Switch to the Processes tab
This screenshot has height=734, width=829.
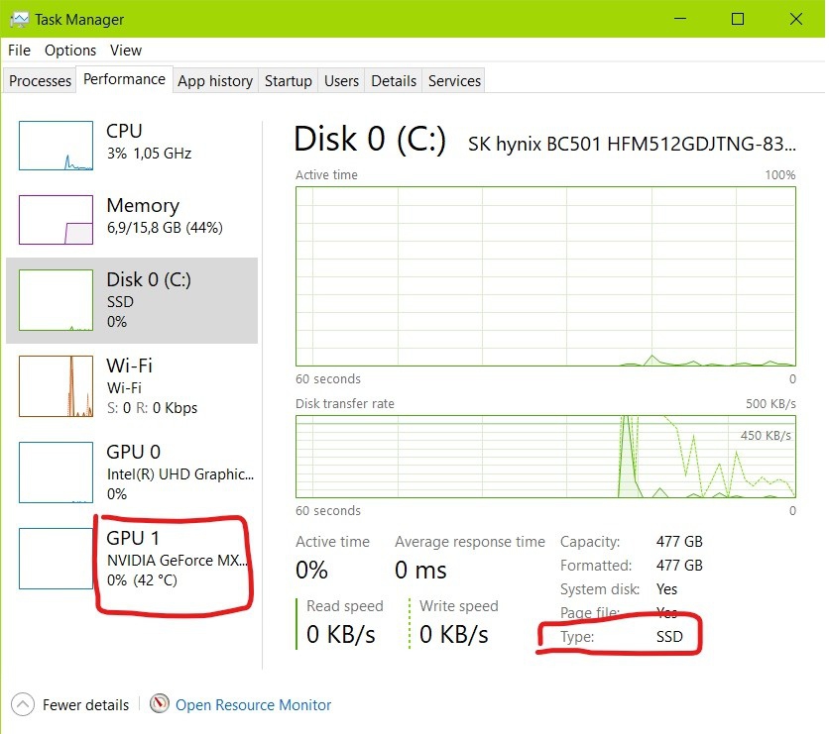(41, 81)
